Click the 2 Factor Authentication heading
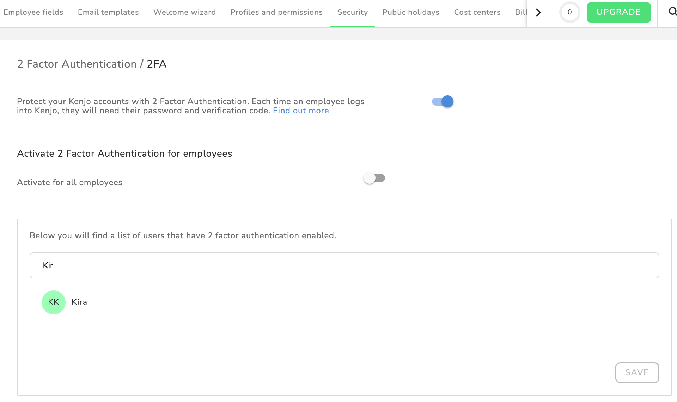The width and height of the screenshot is (677, 402). coord(92,64)
